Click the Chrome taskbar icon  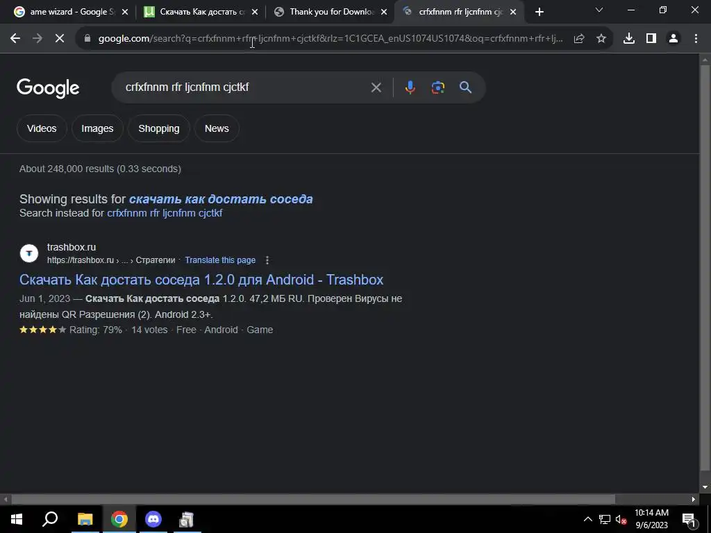[119, 519]
